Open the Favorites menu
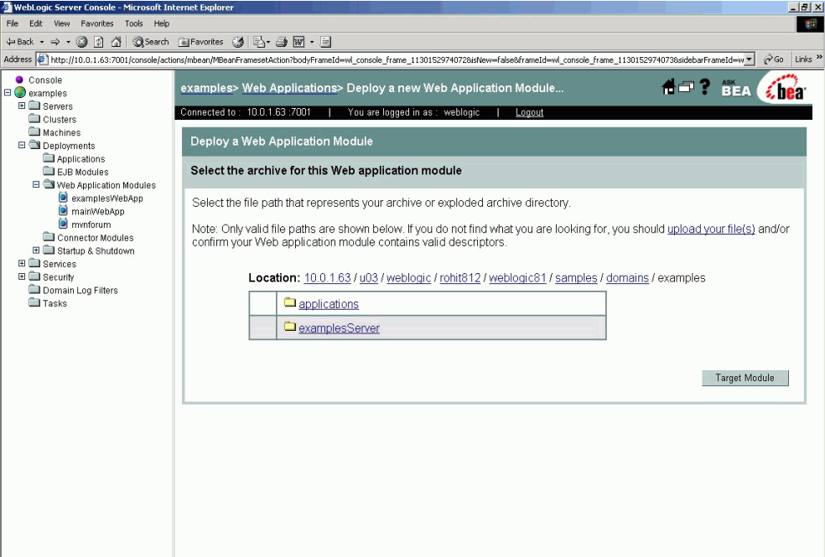This screenshot has height=557, width=825. pos(97,23)
